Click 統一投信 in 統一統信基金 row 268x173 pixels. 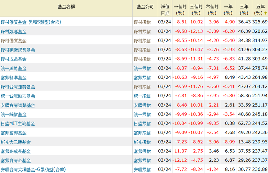click(x=142, y=115)
